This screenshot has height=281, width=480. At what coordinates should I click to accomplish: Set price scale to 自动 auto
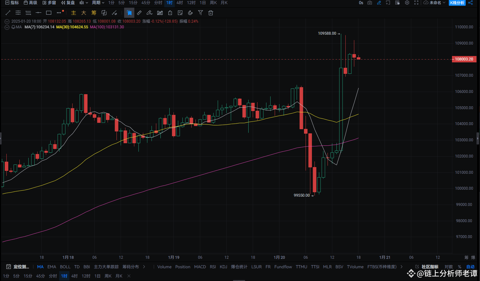point(470,267)
